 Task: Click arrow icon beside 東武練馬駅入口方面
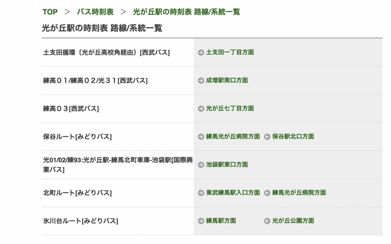[x=201, y=193]
